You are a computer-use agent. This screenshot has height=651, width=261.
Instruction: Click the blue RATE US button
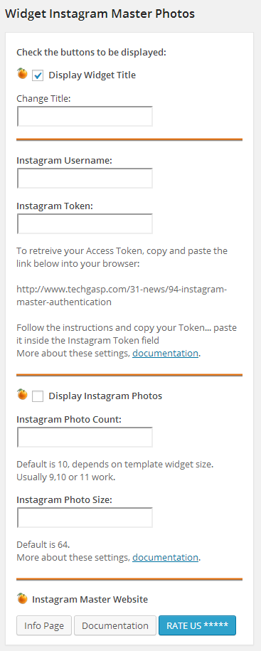pyautogui.click(x=197, y=625)
